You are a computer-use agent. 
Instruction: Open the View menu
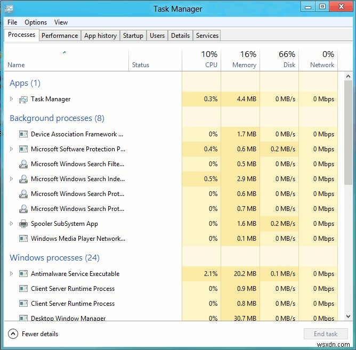[61, 22]
